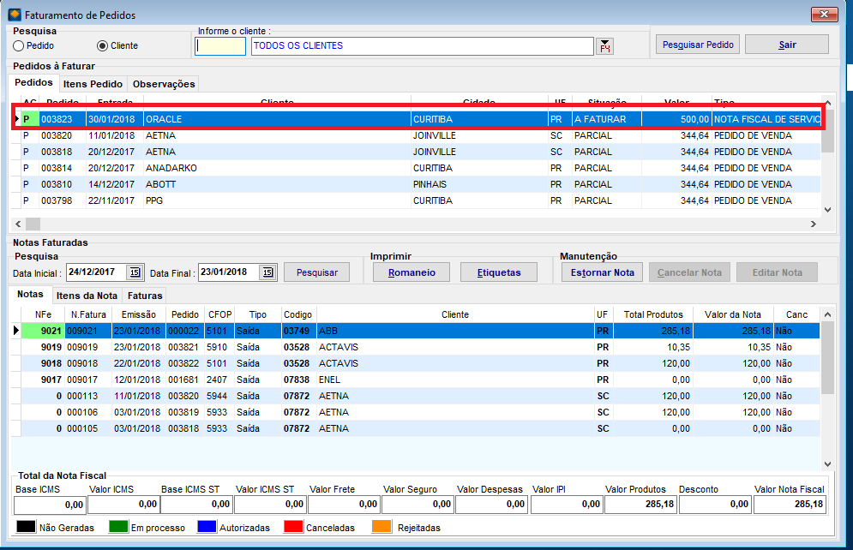Click the Sair button

tap(787, 45)
